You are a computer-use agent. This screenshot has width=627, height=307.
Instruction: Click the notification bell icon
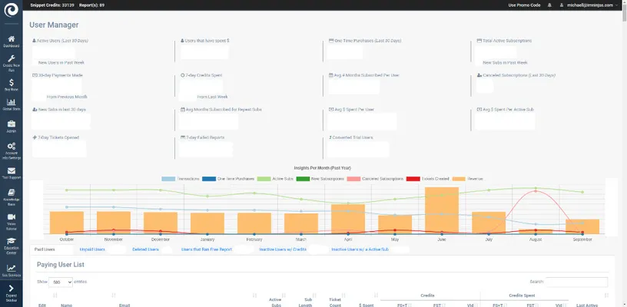pyautogui.click(x=549, y=5)
